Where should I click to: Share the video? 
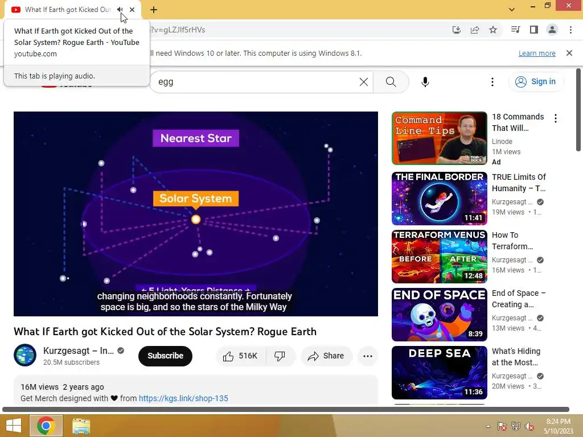(x=326, y=356)
